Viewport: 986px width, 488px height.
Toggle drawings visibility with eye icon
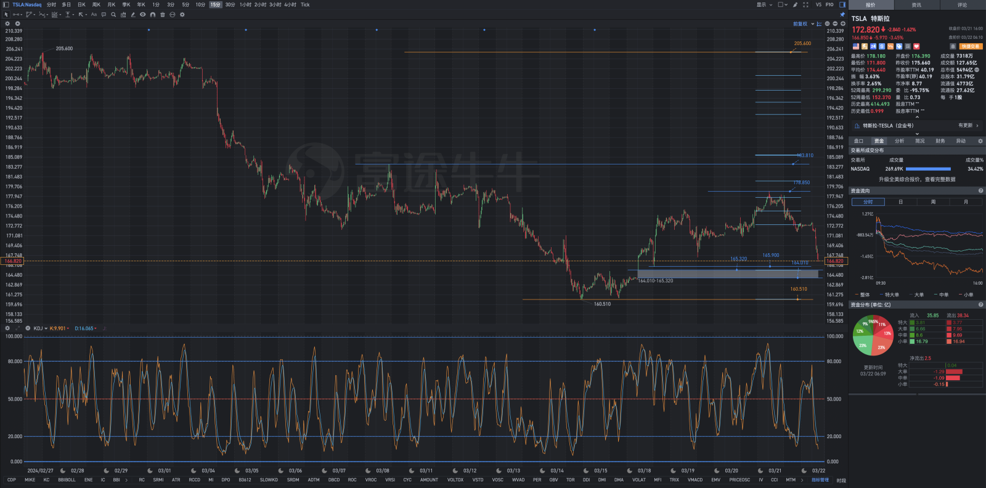[x=143, y=15]
